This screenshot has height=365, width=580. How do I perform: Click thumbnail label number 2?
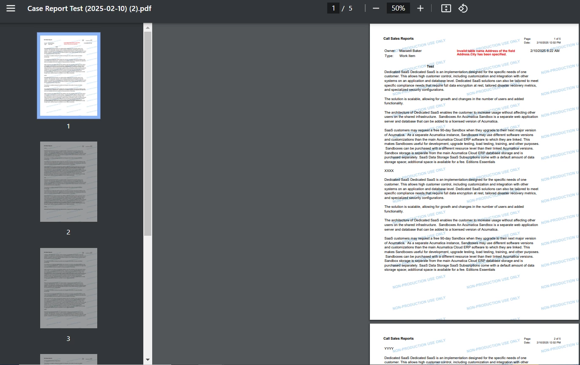click(x=68, y=232)
